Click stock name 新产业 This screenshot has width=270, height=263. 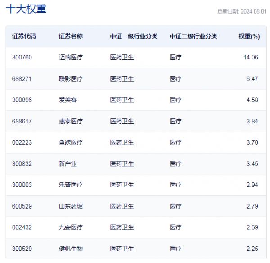click(x=68, y=164)
